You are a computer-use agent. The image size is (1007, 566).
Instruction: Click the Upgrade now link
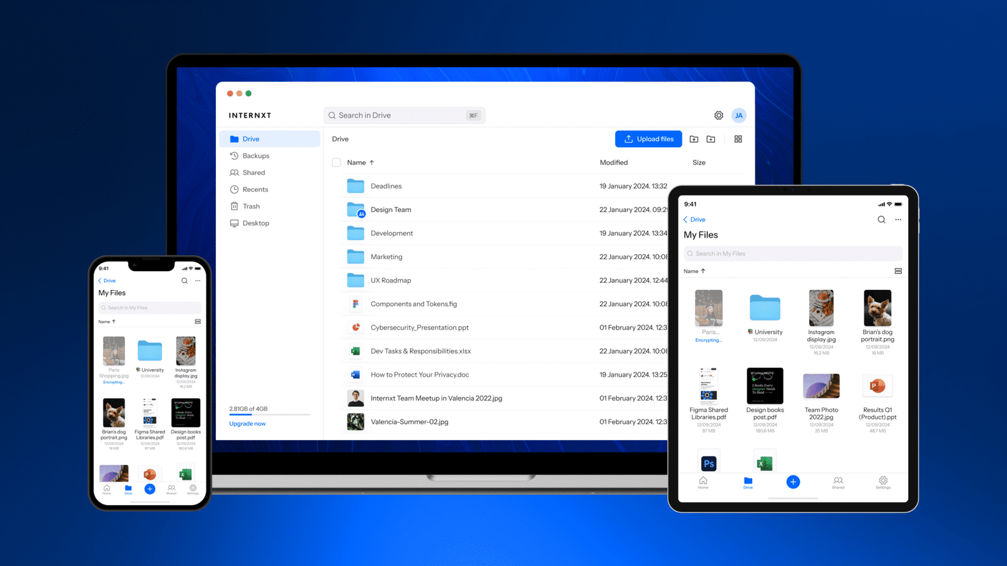click(247, 423)
